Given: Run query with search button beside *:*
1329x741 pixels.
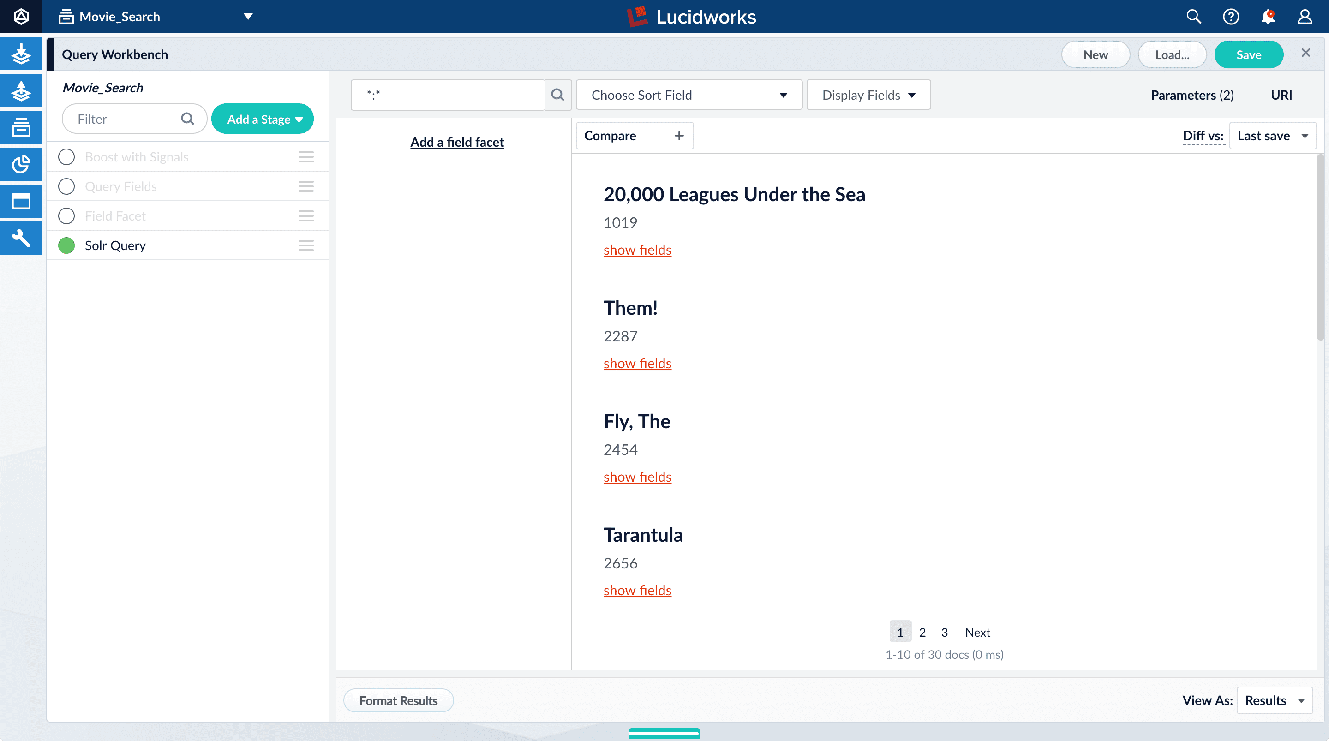Looking at the screenshot, I should [557, 95].
